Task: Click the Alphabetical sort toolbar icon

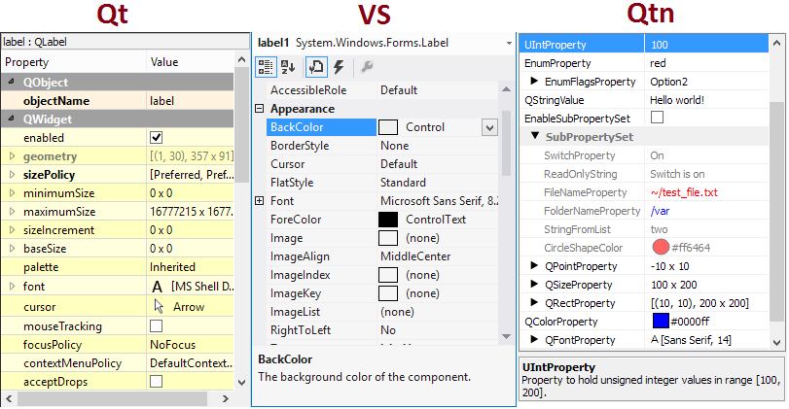Action: pos(288,67)
